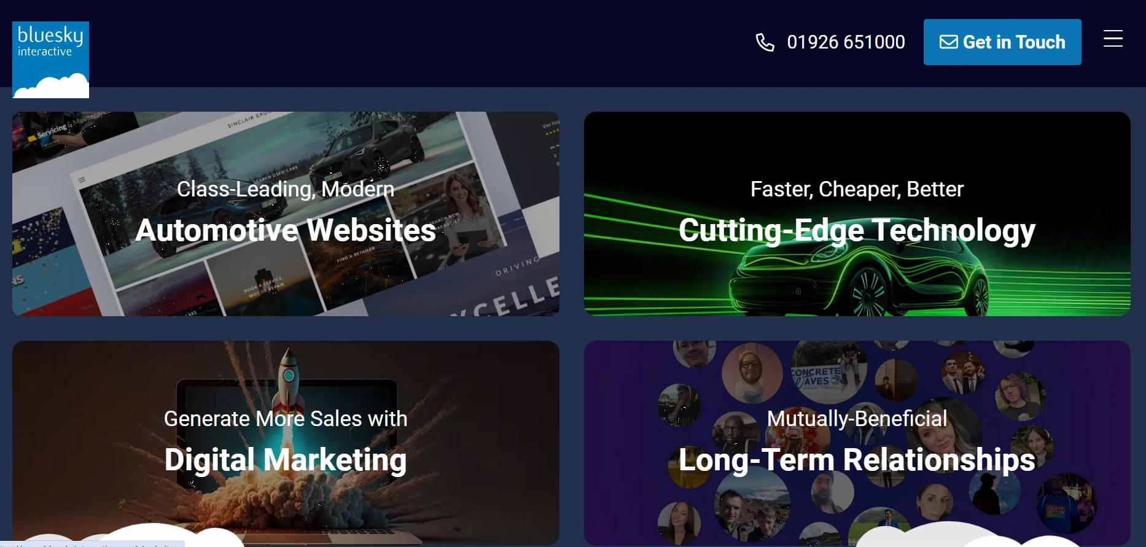
Task: Click the Get in Touch button label
Action: click(1014, 42)
